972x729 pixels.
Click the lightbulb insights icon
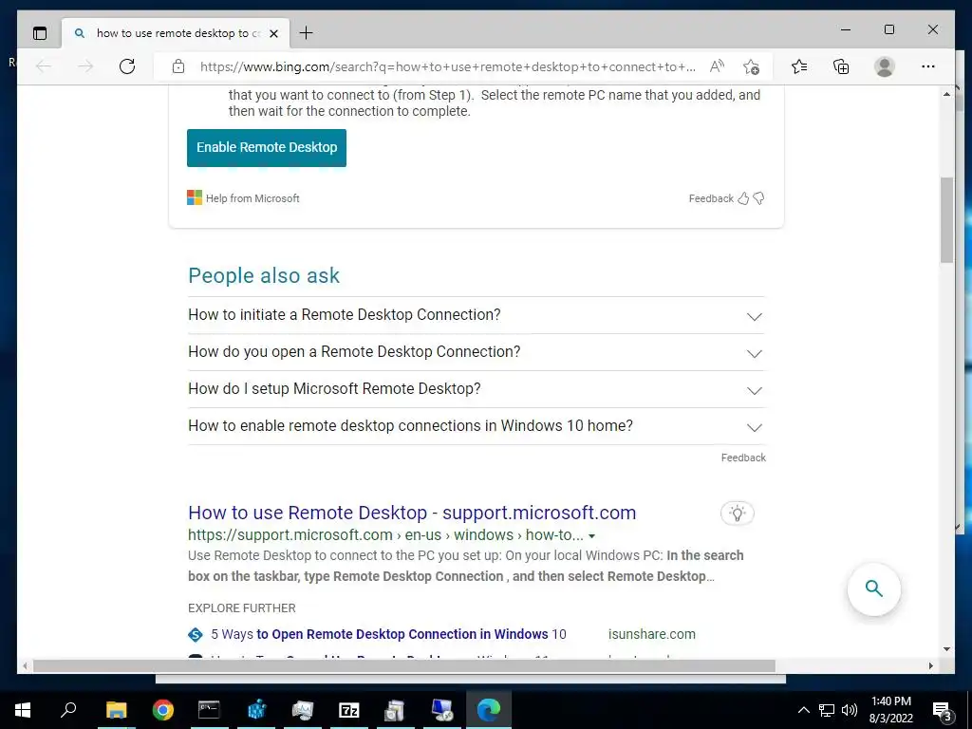tap(737, 514)
